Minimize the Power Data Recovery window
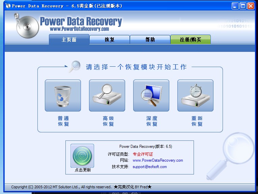This screenshot has width=258, height=194. click(x=235, y=6)
